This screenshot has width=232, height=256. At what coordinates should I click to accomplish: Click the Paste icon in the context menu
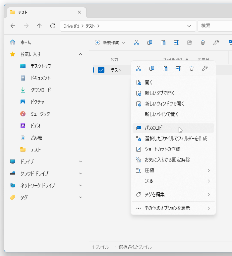(165, 68)
